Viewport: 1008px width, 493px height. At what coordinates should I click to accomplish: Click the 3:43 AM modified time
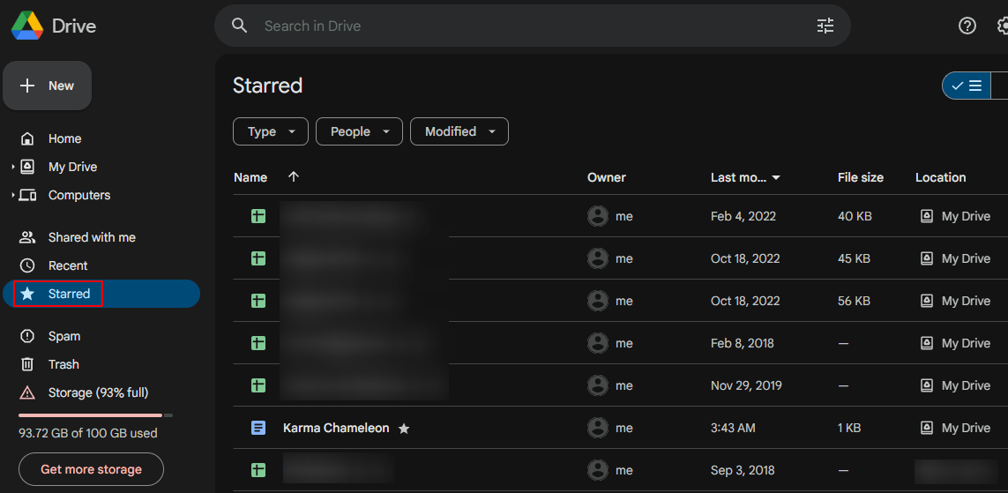click(733, 428)
